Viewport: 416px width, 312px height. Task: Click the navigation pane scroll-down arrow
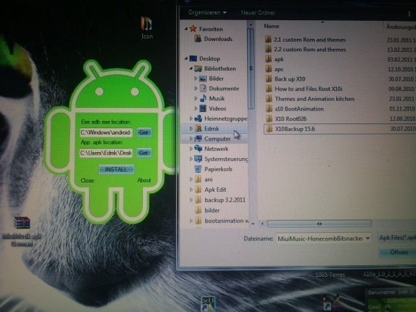click(x=253, y=224)
